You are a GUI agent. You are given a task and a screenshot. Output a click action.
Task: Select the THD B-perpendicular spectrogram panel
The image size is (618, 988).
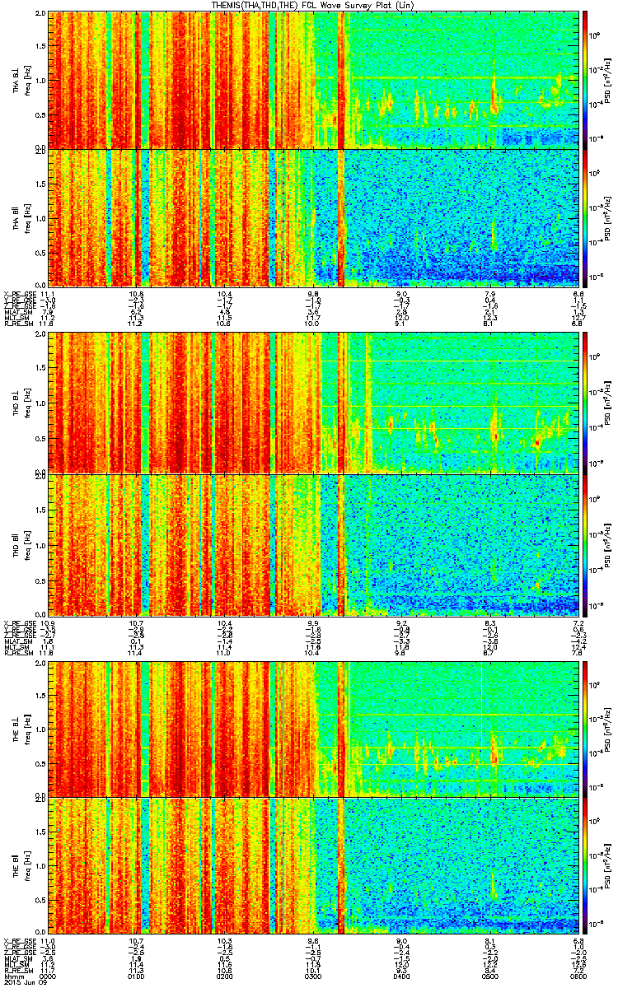316,401
